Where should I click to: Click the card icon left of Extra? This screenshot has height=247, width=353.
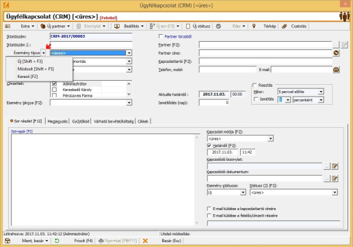click(8, 26)
